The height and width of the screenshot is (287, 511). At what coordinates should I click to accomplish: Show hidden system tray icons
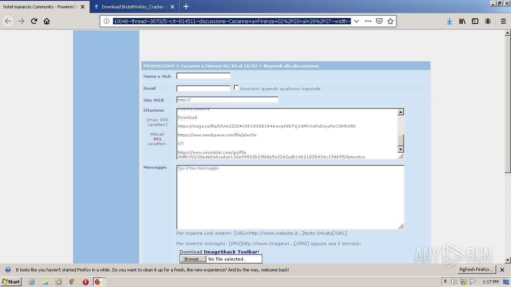445,282
